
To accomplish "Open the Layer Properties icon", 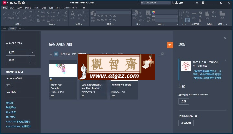I will point(93,13).
